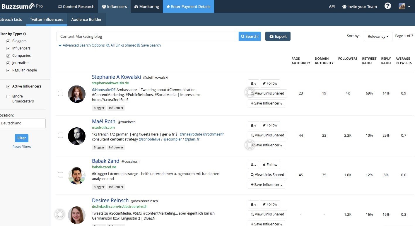Expand Advanced Search Options
This screenshot has height=226, width=415.
tap(81, 45)
